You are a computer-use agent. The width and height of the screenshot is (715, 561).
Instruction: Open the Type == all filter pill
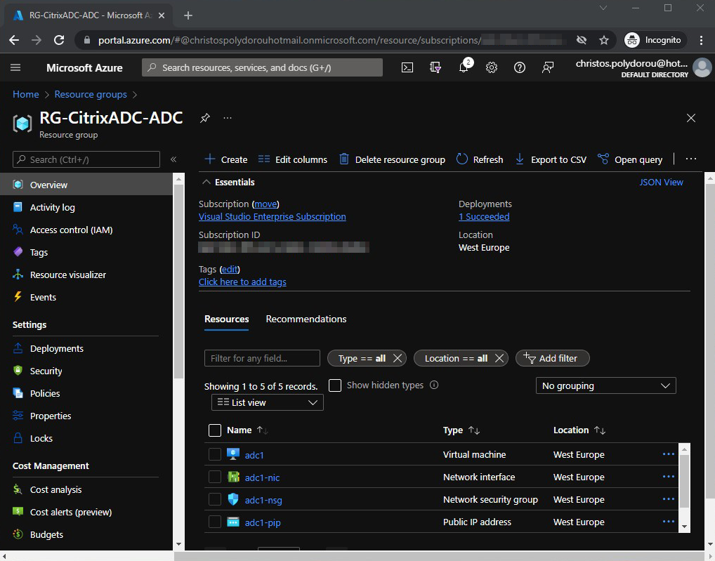(362, 358)
